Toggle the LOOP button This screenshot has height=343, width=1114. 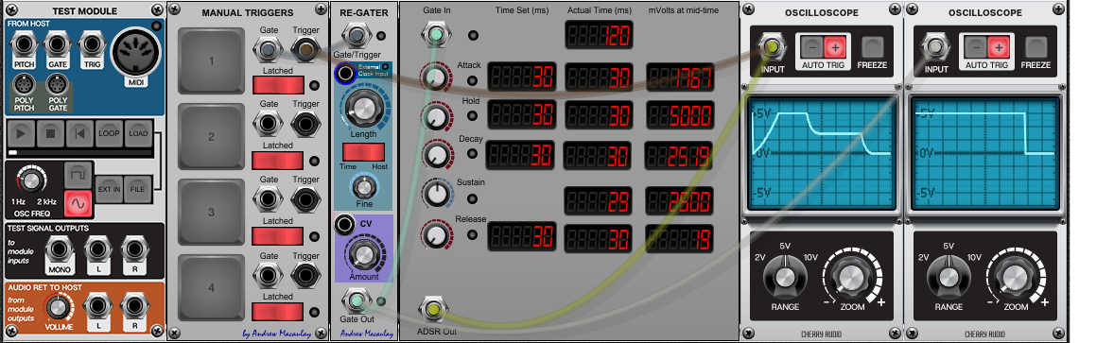pos(109,133)
